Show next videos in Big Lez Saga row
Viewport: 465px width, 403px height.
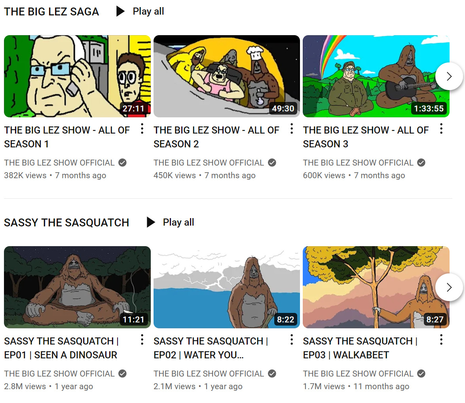point(449,76)
